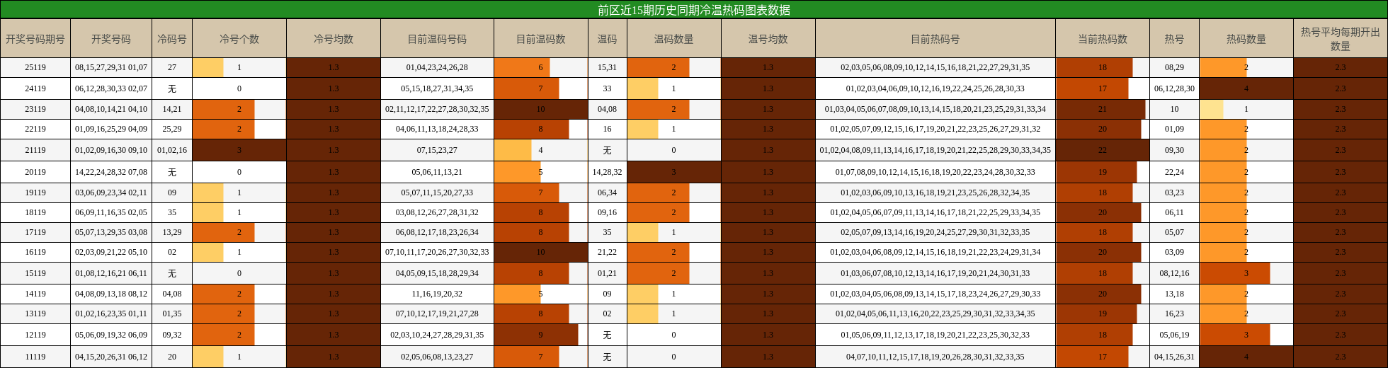Select the current hot count 22 bar
Viewport: 1388px width, 368px height.
1103,150
